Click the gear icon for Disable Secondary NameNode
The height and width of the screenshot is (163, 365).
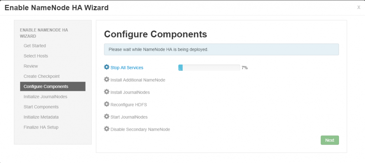pos(107,129)
